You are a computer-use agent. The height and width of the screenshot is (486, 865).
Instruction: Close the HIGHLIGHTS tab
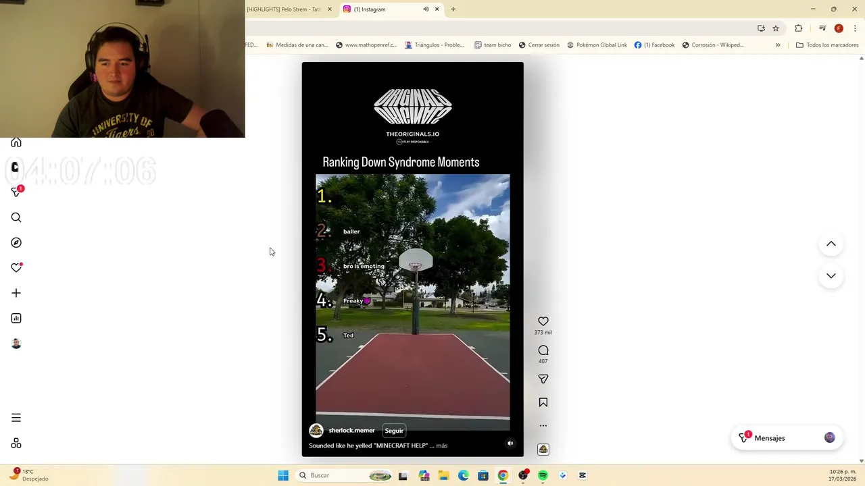point(330,9)
